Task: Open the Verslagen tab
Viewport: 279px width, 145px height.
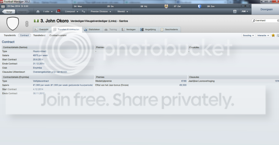Action: 129,30
